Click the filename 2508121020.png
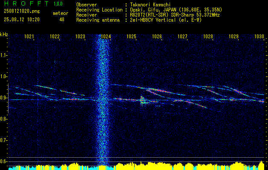The height and width of the screenshot is (170, 268). [22, 11]
